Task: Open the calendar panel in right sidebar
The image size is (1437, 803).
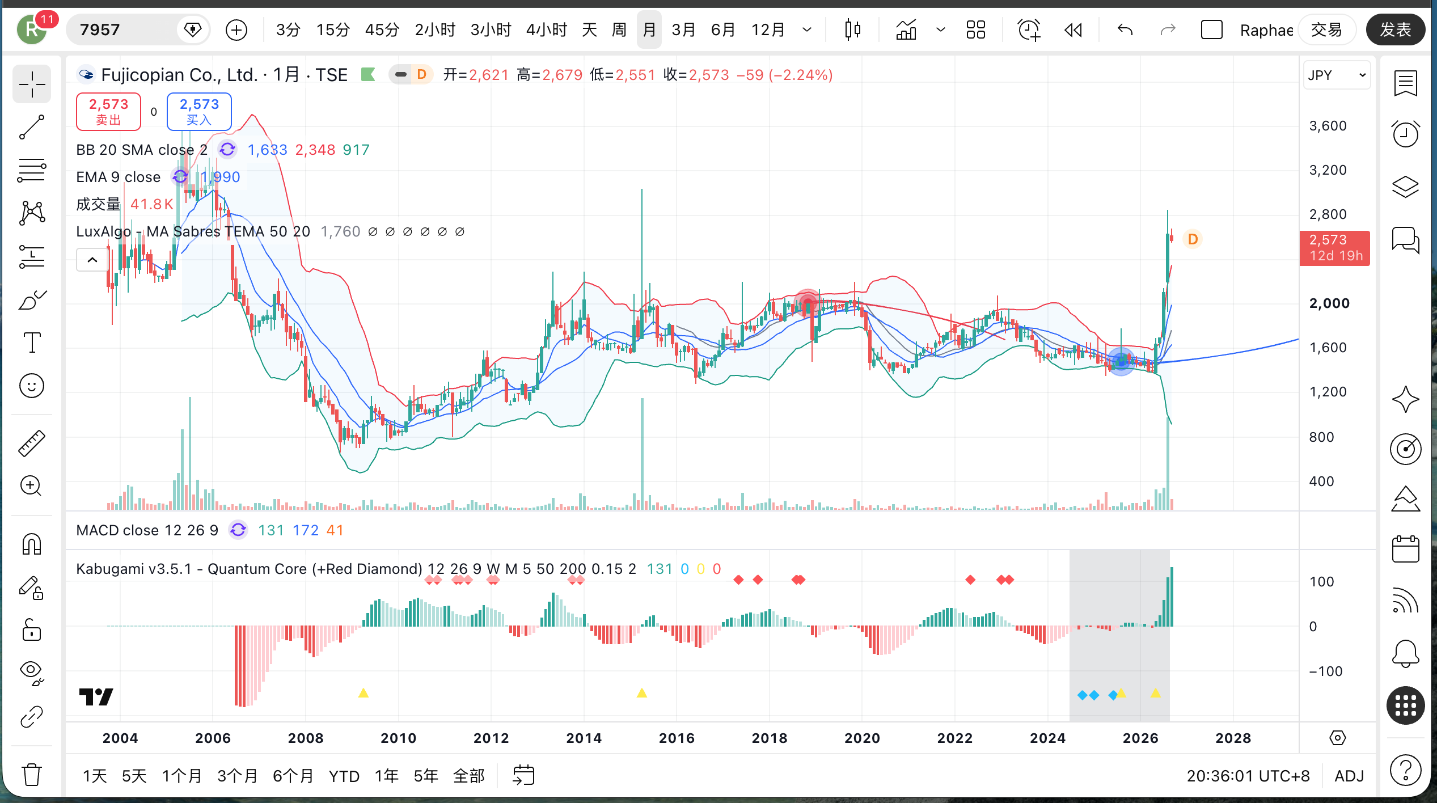Action: [1406, 549]
